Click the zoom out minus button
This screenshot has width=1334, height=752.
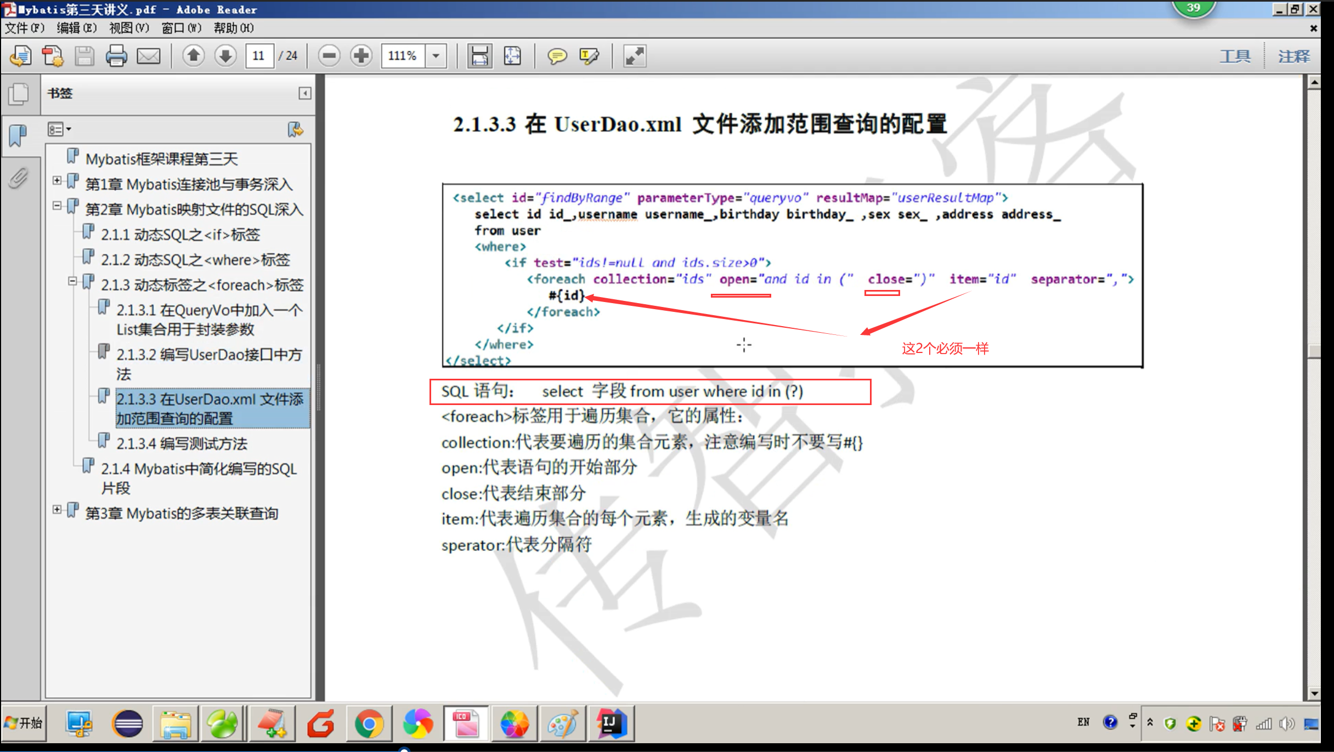(329, 56)
